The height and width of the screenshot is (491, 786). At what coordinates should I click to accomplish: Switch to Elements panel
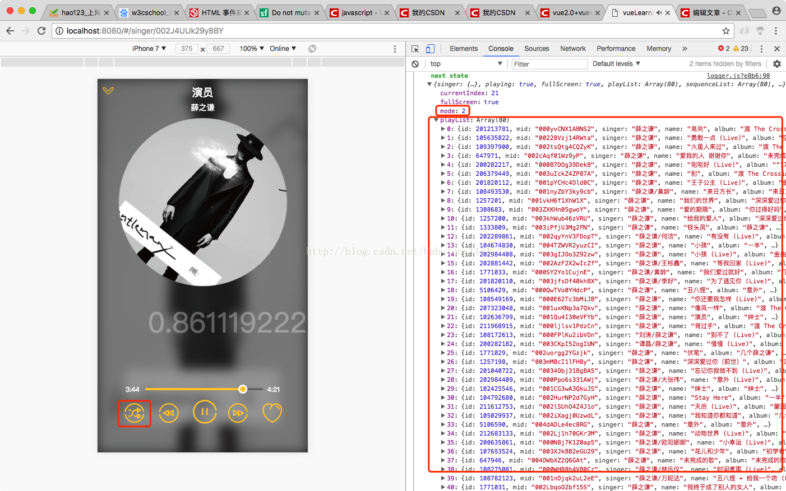click(x=464, y=49)
